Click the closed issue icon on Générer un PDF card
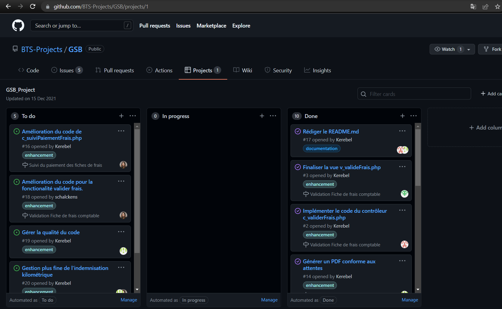Image resolution: width=502 pixels, height=309 pixels. click(x=298, y=261)
